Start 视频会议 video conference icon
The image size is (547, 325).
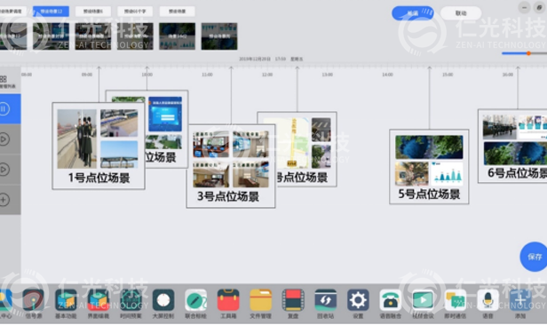423,300
